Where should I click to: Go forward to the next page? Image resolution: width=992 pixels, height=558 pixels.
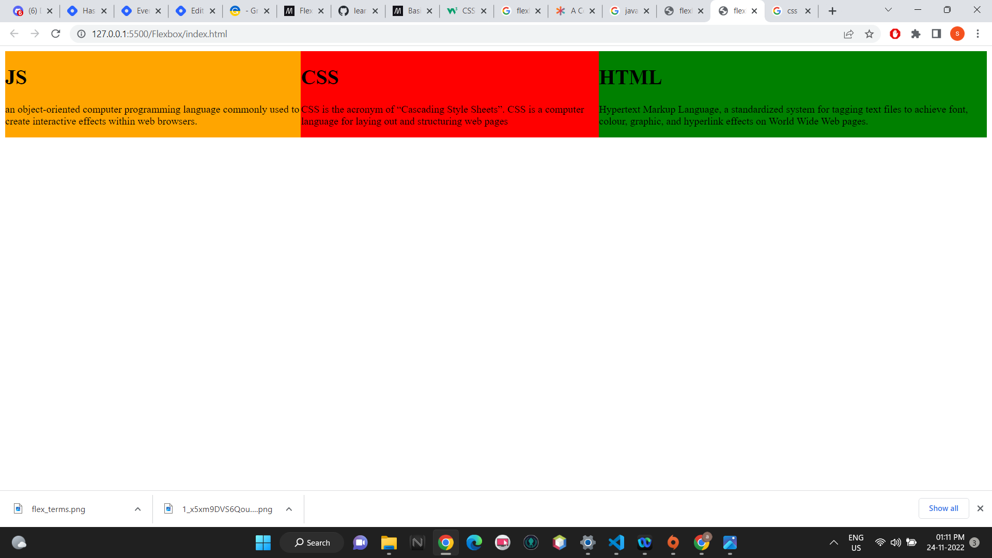(x=35, y=34)
